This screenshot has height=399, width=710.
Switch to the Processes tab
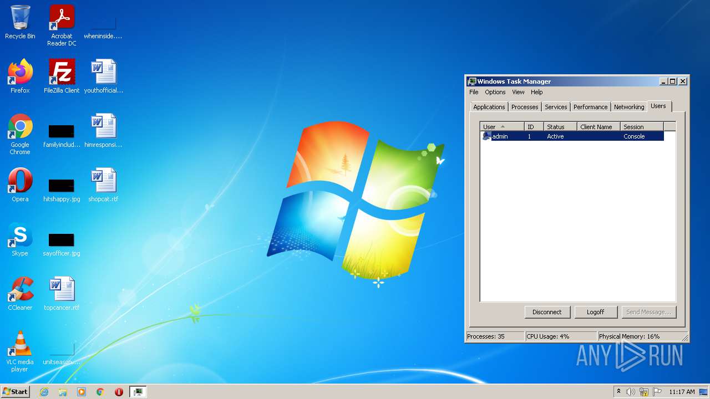pos(525,107)
